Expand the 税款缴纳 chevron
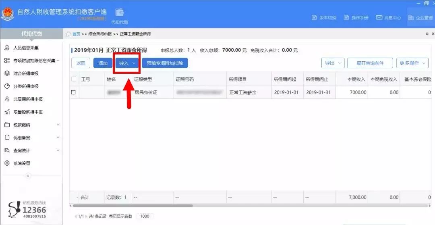Viewport: 435px width, 225px height. (58, 125)
